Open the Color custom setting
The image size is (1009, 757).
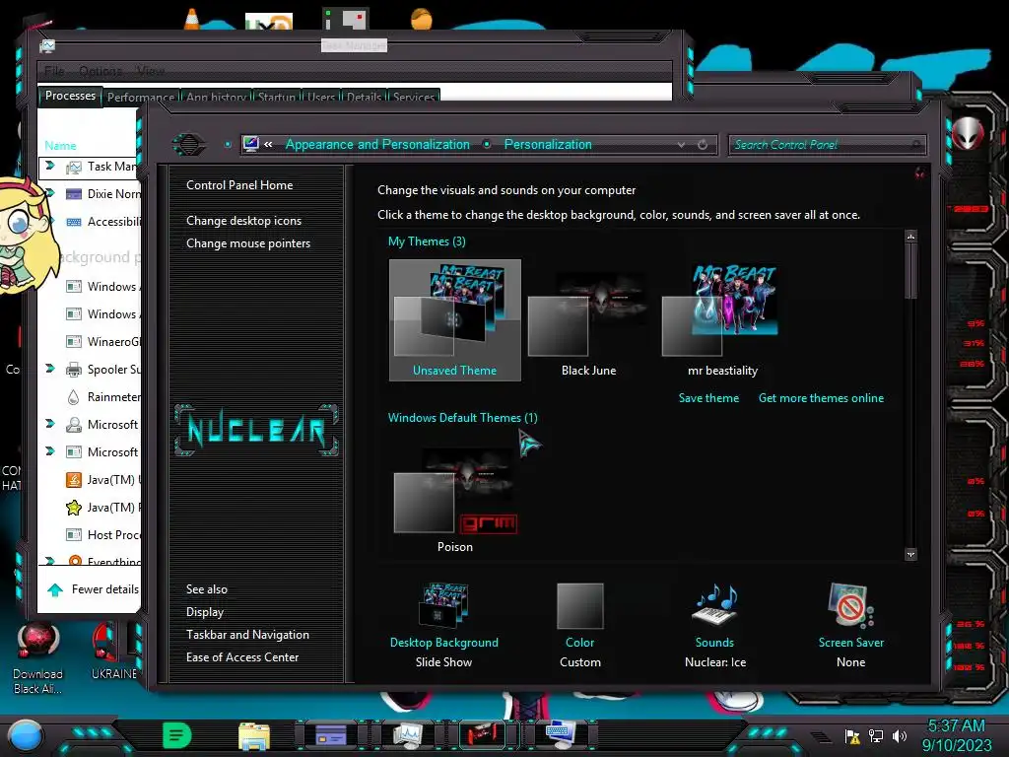point(579,625)
